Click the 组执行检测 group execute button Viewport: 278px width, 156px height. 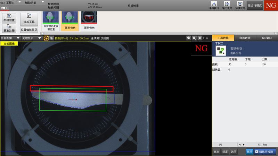(x=266, y=151)
